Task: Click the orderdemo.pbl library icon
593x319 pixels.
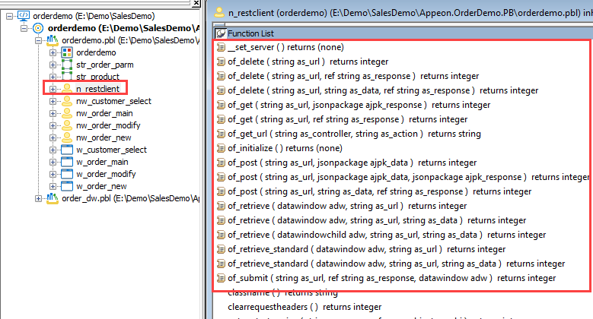Action: tap(53, 40)
